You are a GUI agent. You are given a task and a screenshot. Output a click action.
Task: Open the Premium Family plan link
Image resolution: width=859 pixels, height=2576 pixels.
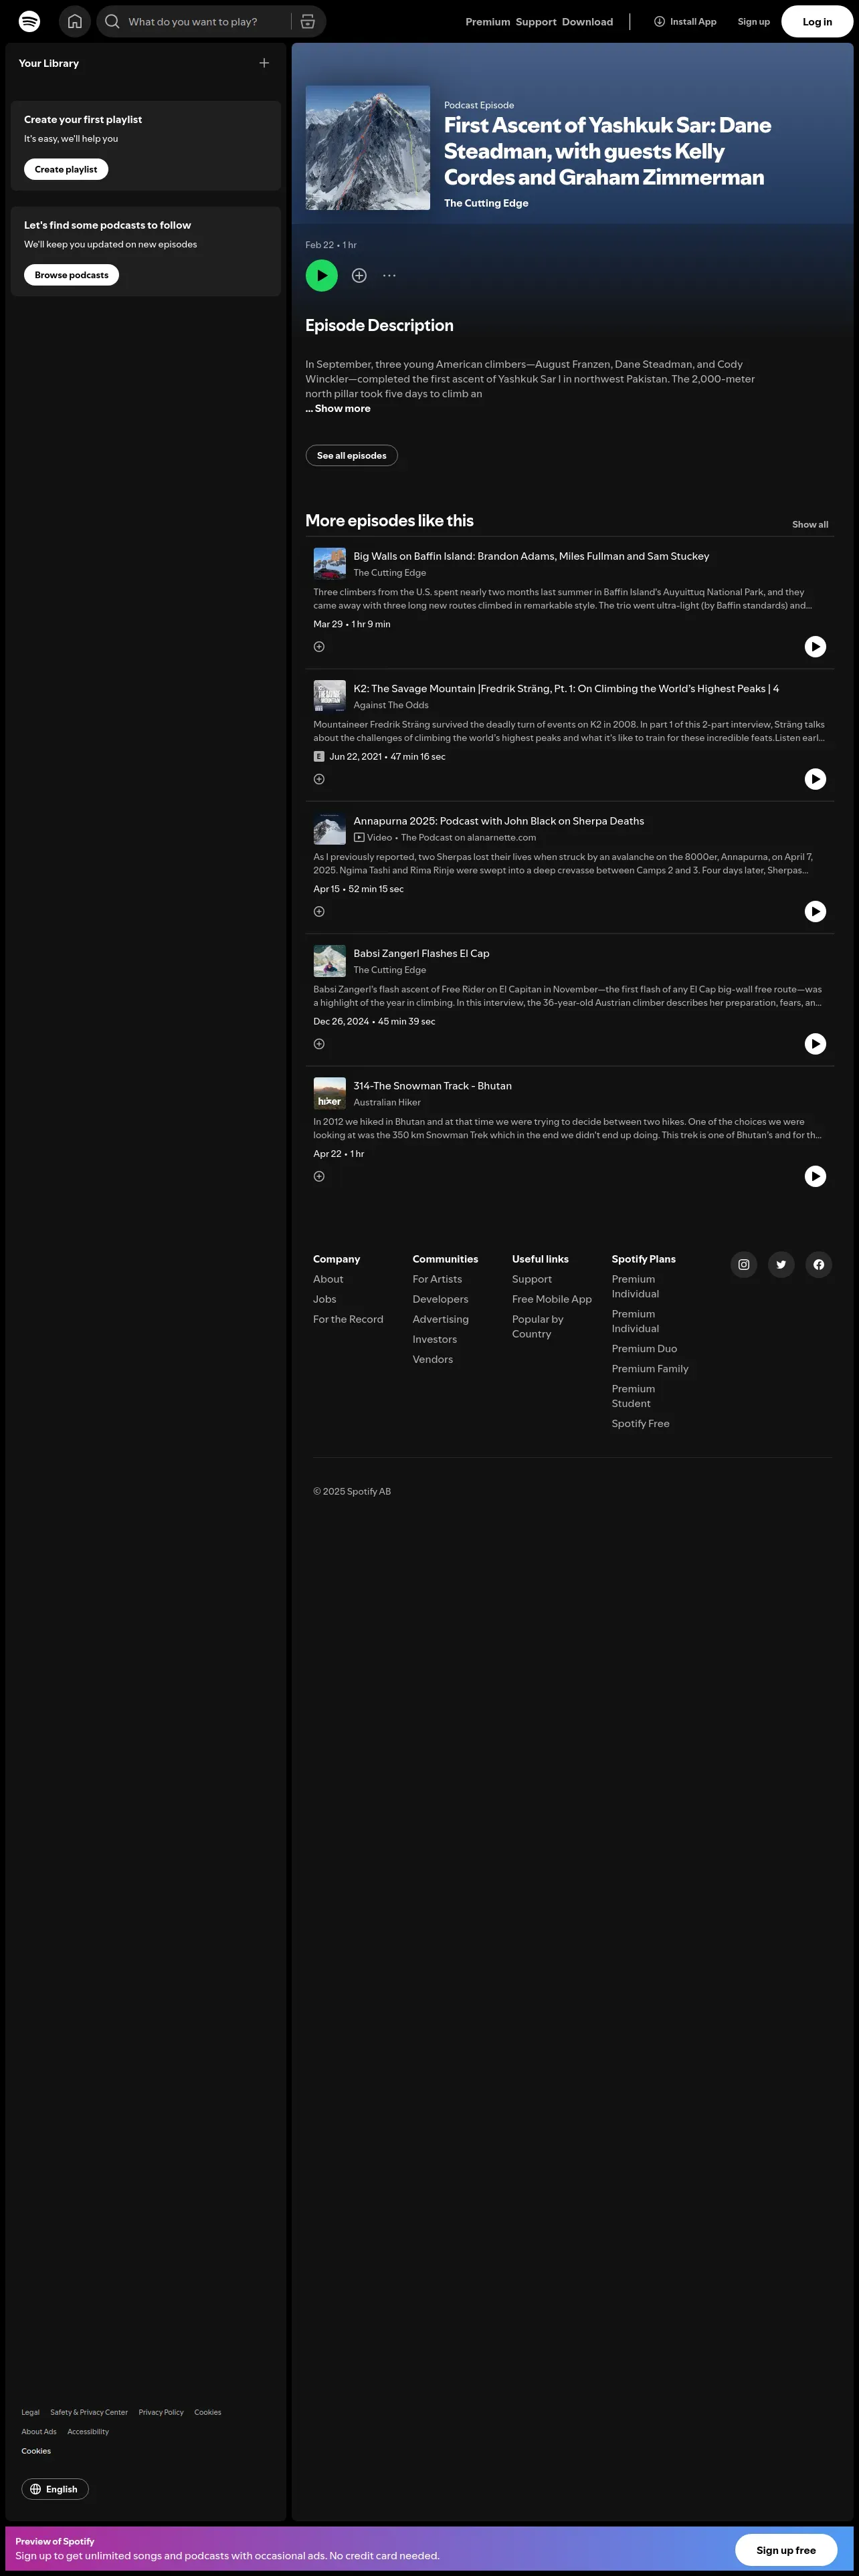click(x=650, y=1369)
